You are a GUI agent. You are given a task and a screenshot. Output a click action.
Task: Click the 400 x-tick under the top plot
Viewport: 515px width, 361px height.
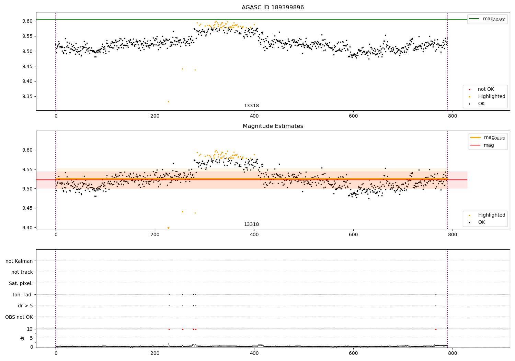click(254, 116)
